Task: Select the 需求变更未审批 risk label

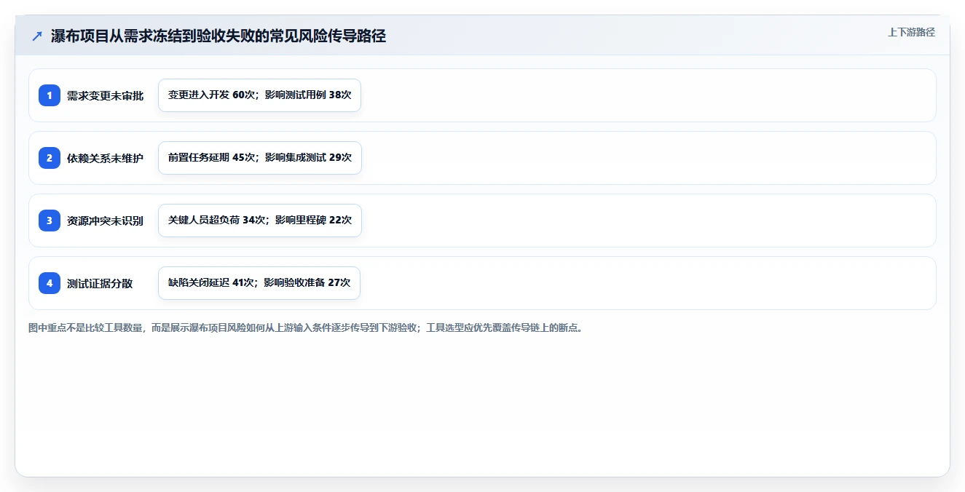Action: coord(105,95)
